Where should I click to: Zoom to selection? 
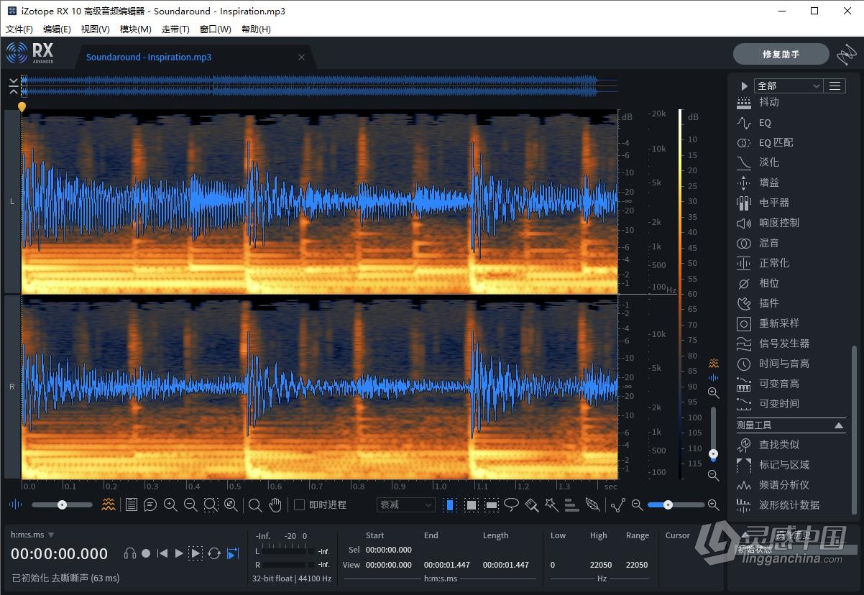pyautogui.click(x=211, y=505)
